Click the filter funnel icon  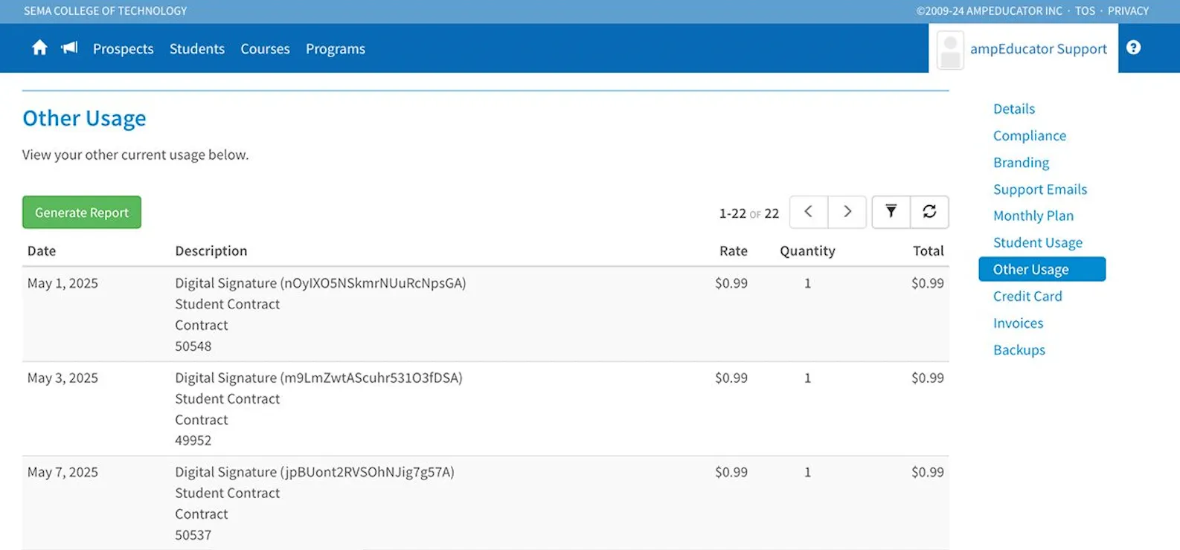point(891,212)
